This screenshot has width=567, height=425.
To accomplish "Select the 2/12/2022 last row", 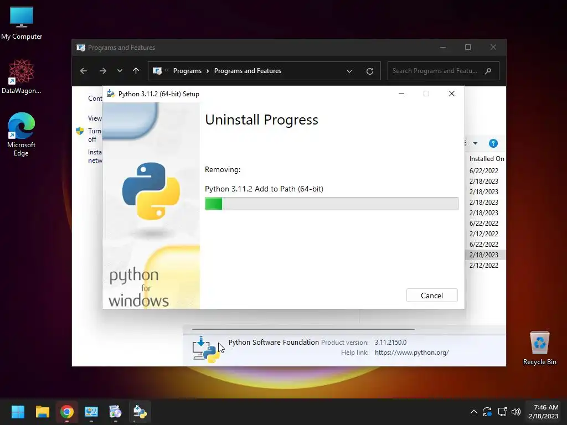I will (484, 265).
